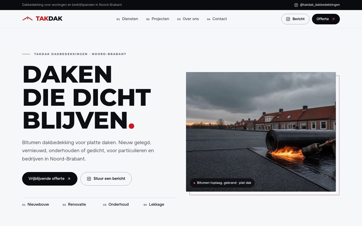
Task: Click the 'TAKDAK DAKBEDEKKINGEN · NOORD-BRABANT' tagline
Action: [x=80, y=54]
